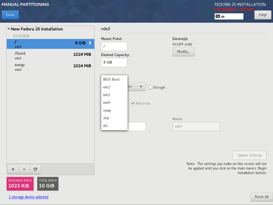Toggle the Reformat checkbox

point(133,103)
